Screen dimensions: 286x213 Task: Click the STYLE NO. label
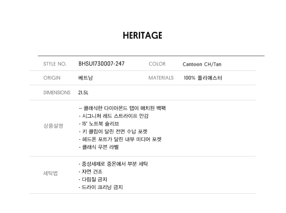tap(55, 64)
